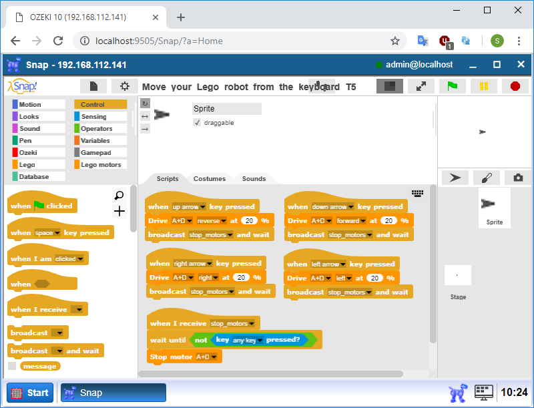Viewport: 534px width, 408px height.
Task: Switch to the Scripts tab
Action: (x=168, y=178)
